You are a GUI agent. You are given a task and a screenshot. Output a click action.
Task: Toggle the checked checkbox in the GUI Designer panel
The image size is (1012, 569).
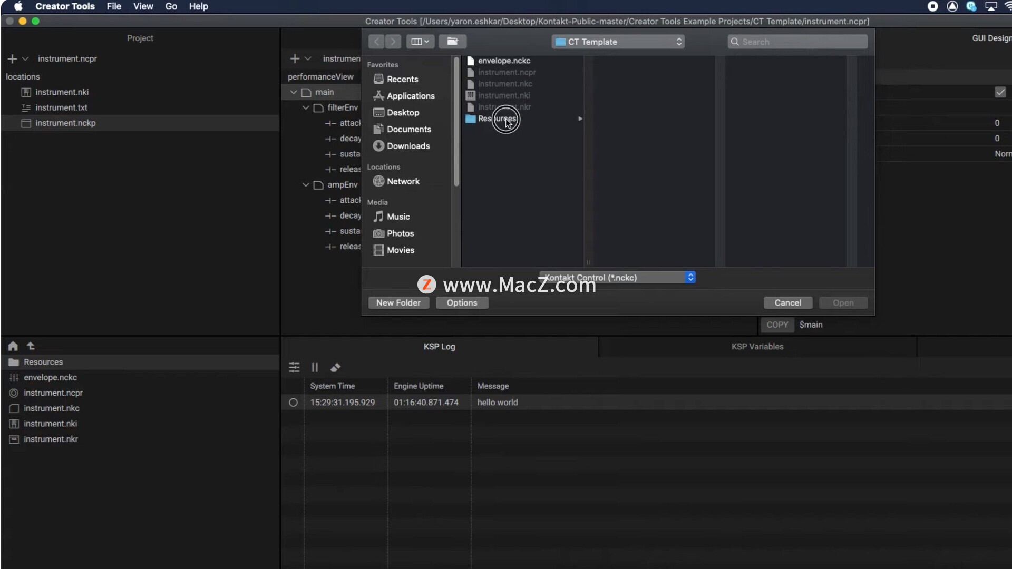pos(1000,92)
